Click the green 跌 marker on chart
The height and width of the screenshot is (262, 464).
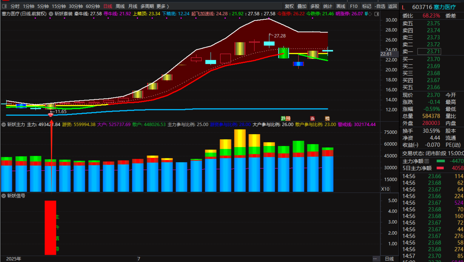(283, 118)
